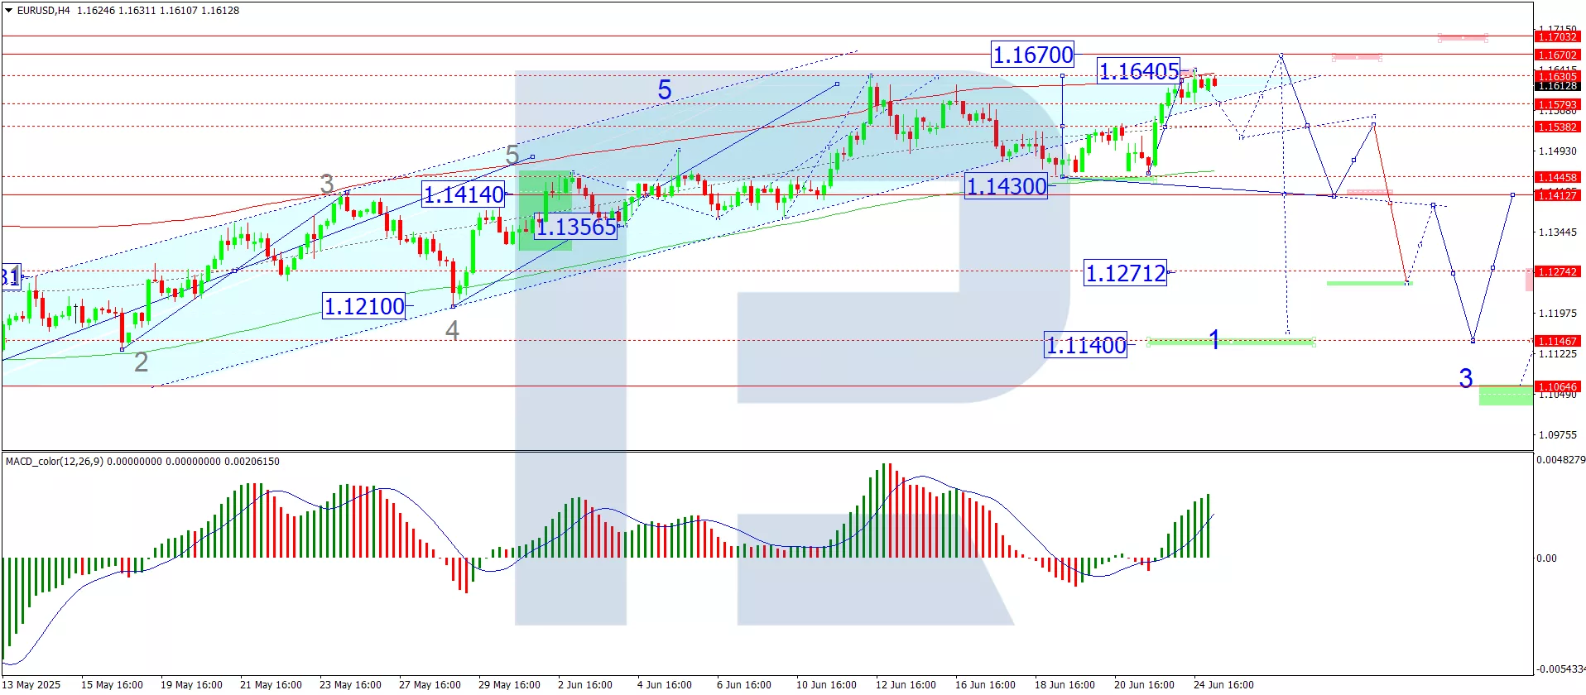Viewport: 1586px width, 695px height.
Task: Click the large blue wave 5 marker
Action: (664, 89)
